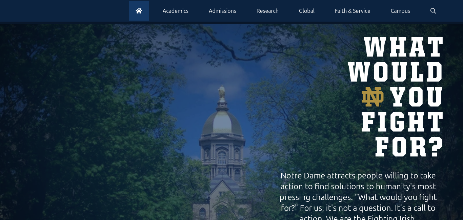The width and height of the screenshot is (463, 220).
Task: Click the word FIGHT in the headline
Action: 402,122
